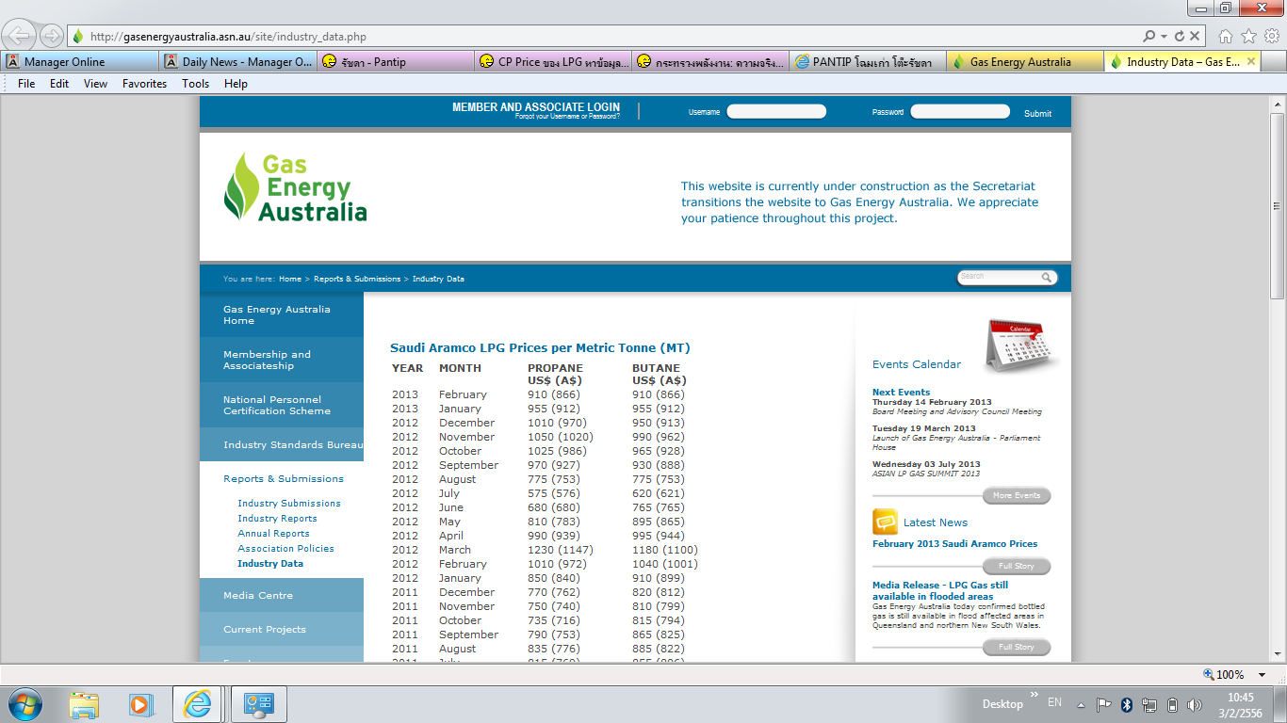Open the browser Tools gear icon
The image size is (1287, 723).
(x=1271, y=37)
